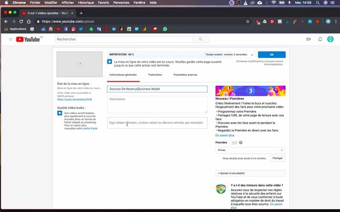Click in the Tags input field

click(x=157, y=123)
